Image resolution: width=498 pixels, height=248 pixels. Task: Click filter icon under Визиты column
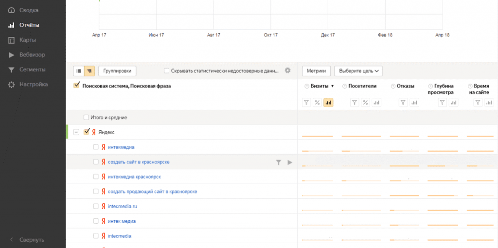[306, 103]
